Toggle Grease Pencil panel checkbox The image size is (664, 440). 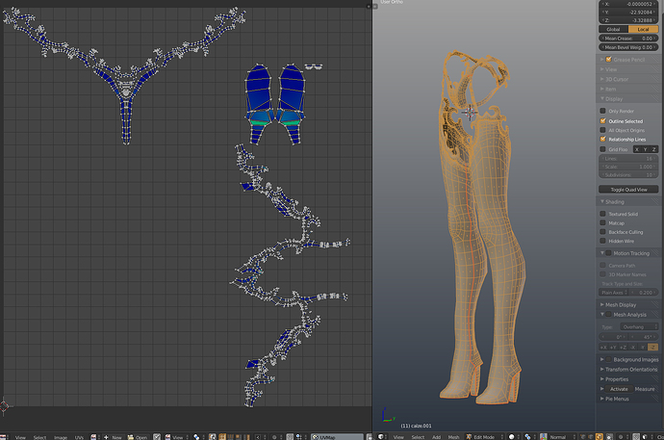click(x=608, y=60)
